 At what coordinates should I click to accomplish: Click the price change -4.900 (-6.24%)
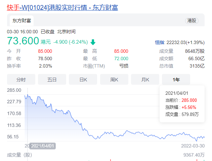tap(71, 42)
